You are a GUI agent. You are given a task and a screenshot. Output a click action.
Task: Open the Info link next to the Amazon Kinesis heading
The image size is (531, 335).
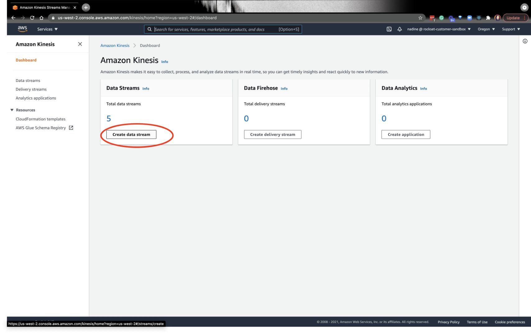(164, 62)
